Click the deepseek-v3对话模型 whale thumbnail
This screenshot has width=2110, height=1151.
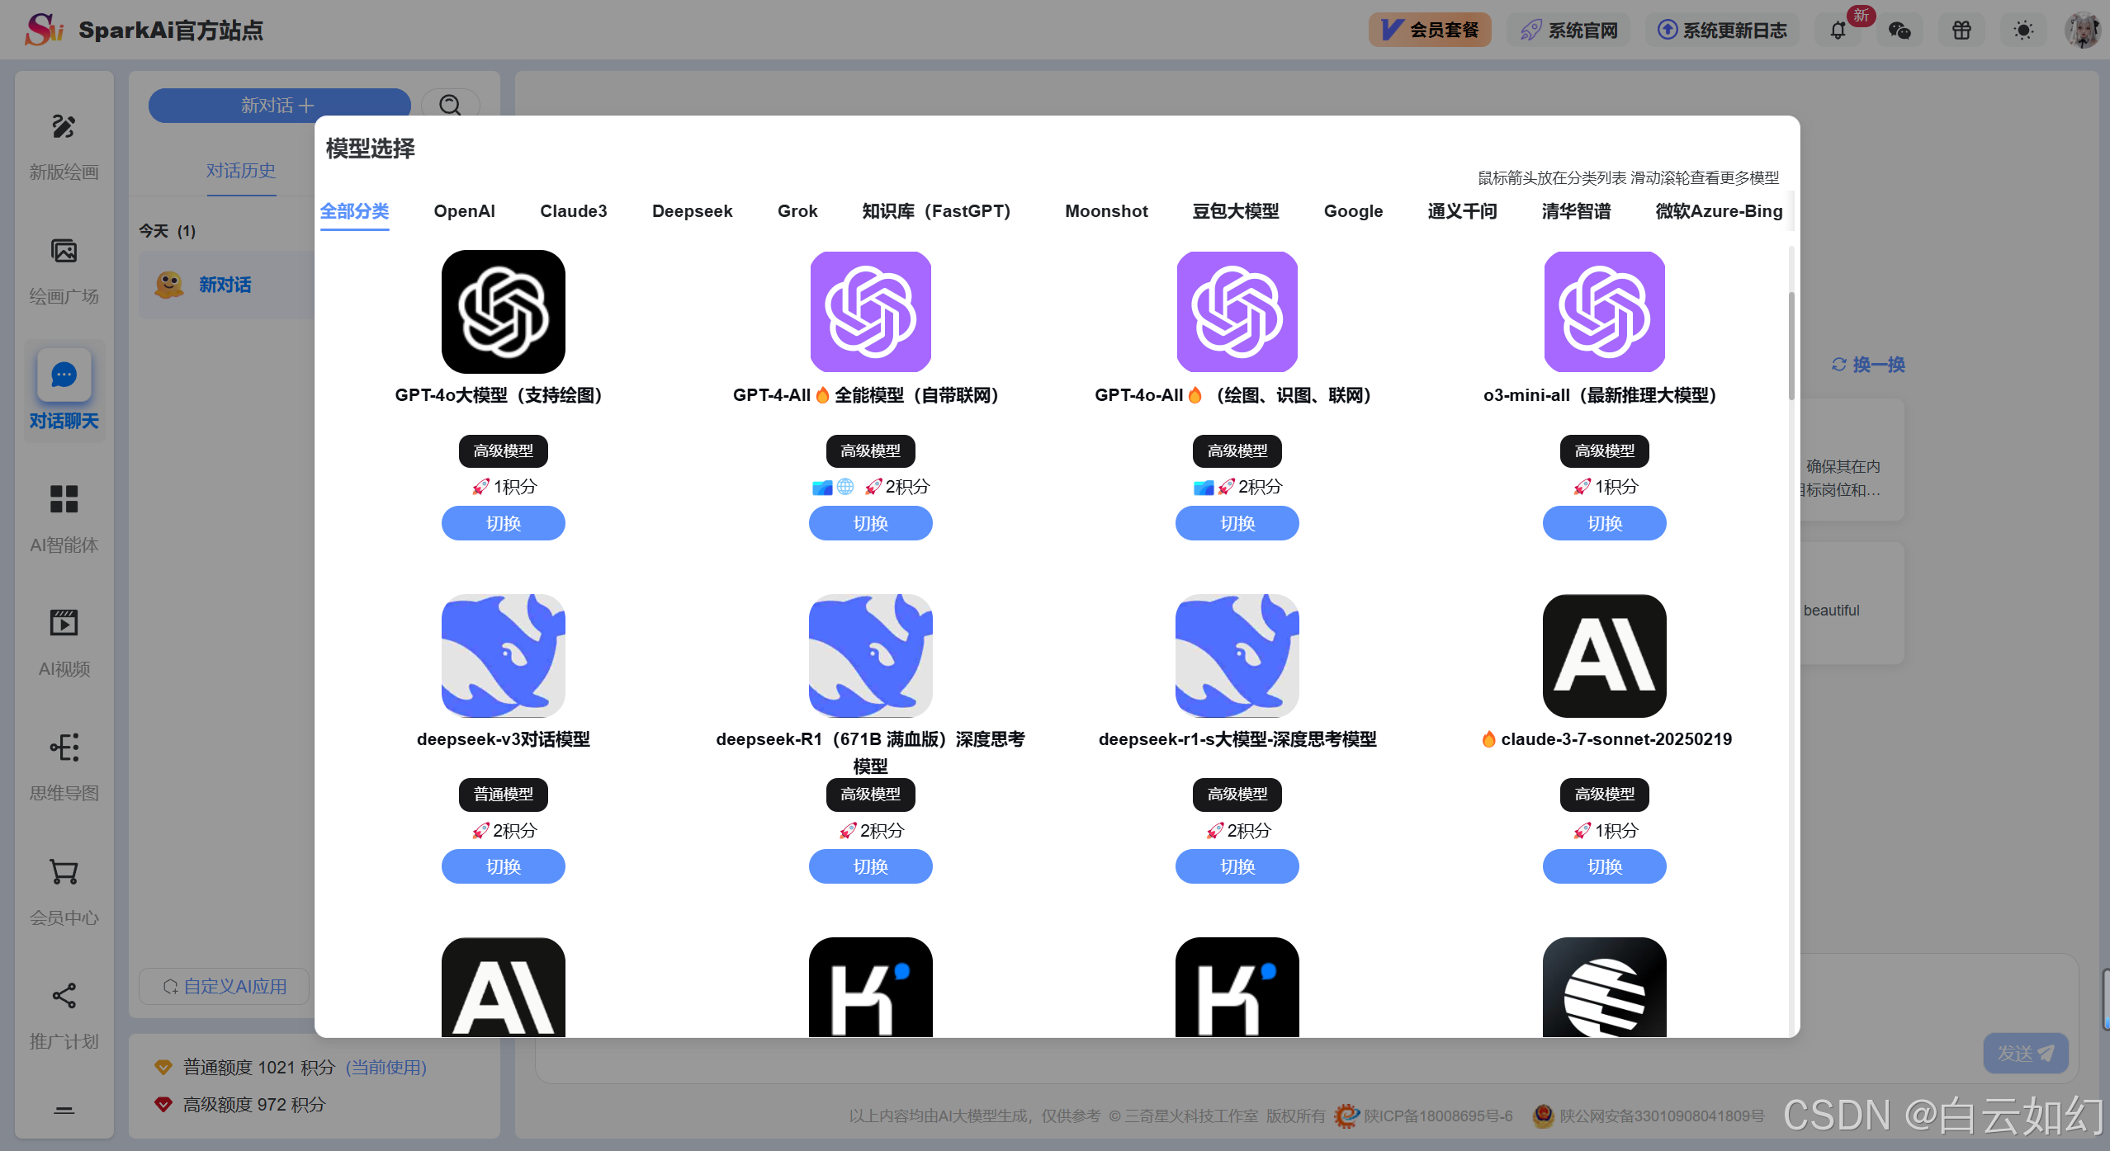(503, 655)
